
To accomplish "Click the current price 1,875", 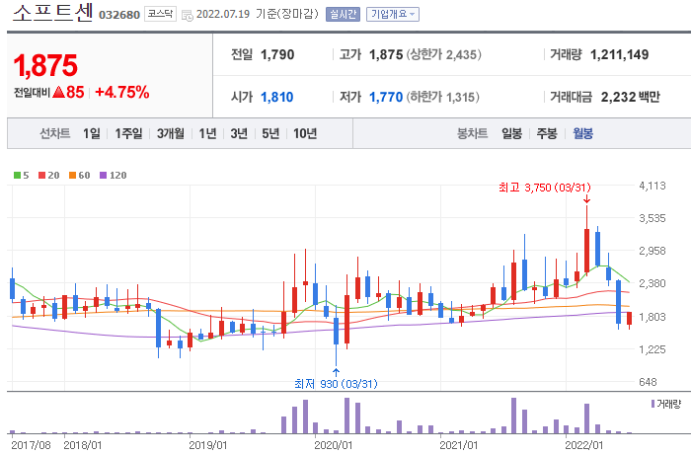I will (x=45, y=65).
